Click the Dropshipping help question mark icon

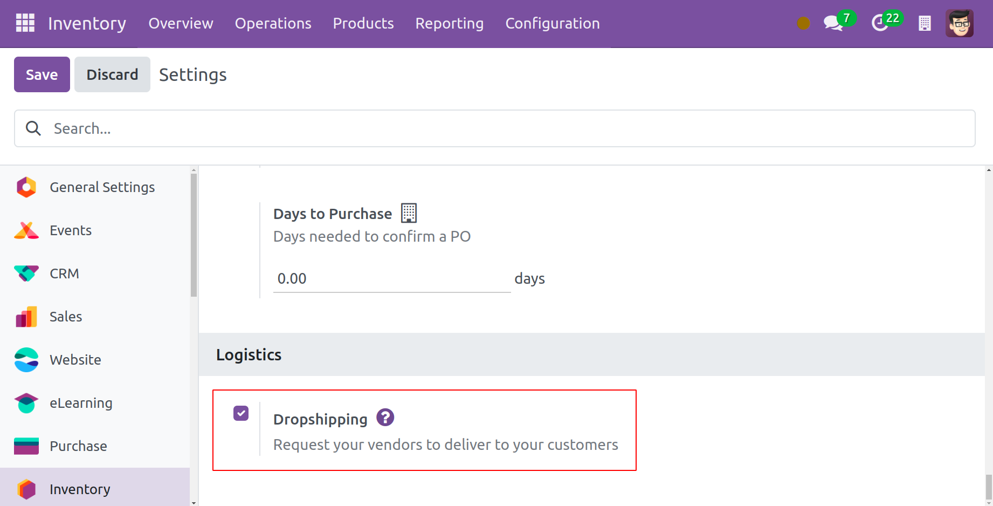click(x=385, y=418)
